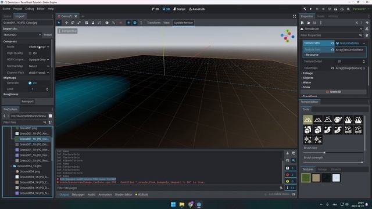Select the add foliage grass-plus tool
372x209 pixels.
348,120
